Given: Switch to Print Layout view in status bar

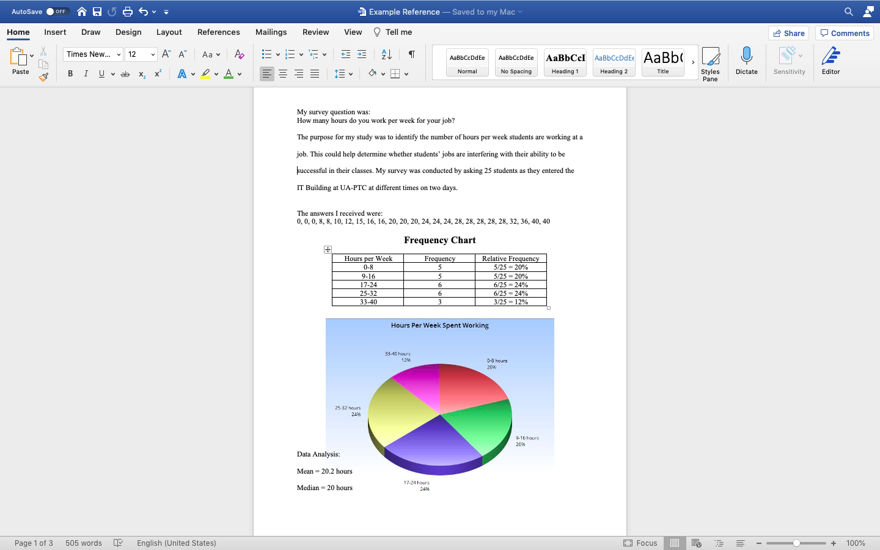Looking at the screenshot, I should point(675,543).
